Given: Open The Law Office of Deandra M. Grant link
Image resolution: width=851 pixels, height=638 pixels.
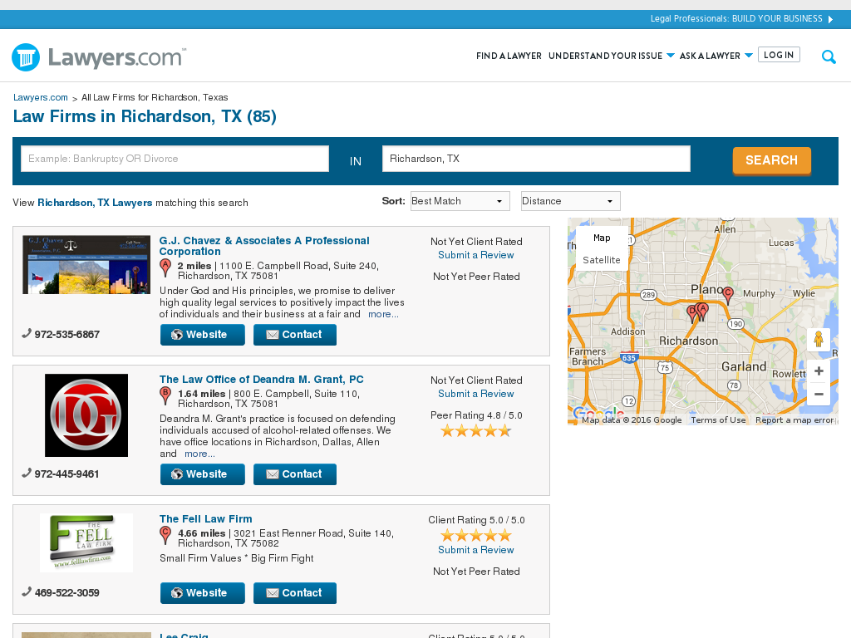Looking at the screenshot, I should tap(262, 379).
